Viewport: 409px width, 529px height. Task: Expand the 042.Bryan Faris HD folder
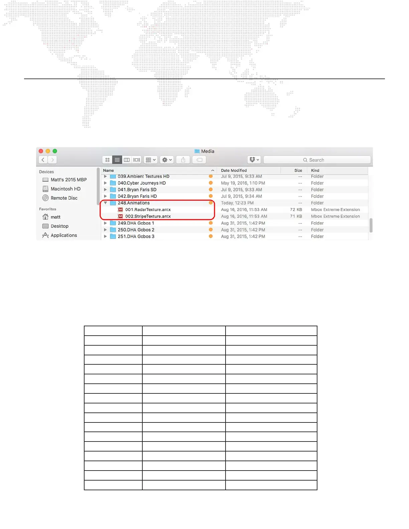coord(105,196)
